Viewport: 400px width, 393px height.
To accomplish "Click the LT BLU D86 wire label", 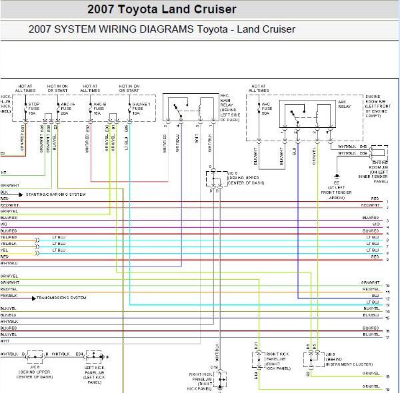I will pyautogui.click(x=127, y=138).
